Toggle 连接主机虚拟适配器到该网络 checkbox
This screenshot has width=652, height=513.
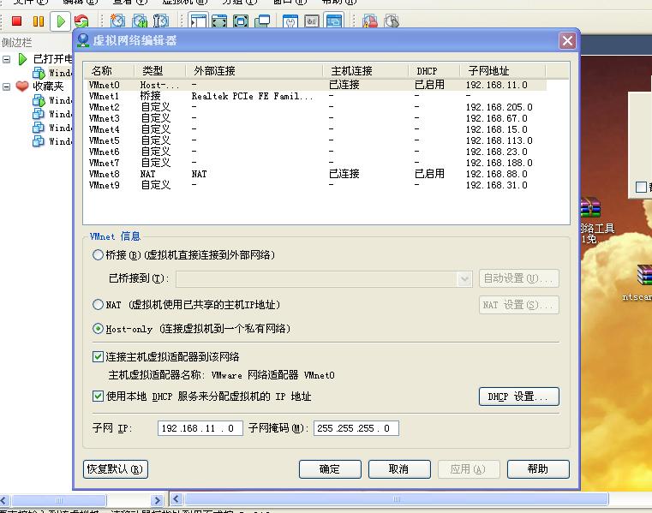[x=98, y=356]
